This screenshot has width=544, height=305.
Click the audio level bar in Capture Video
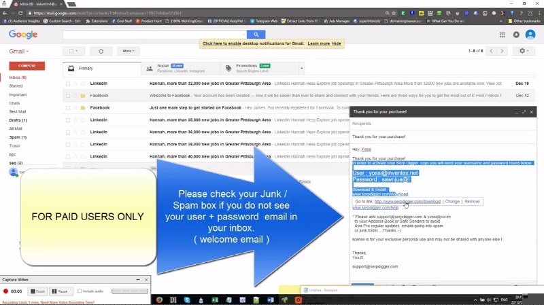point(129,291)
